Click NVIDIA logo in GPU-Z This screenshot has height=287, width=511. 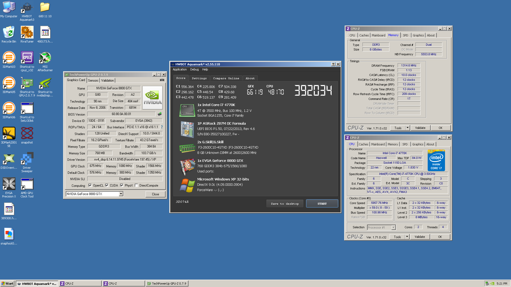(153, 98)
